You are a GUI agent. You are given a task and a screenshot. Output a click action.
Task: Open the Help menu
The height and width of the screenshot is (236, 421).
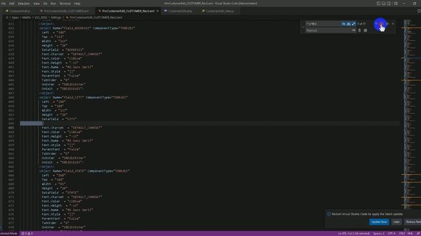pyautogui.click(x=77, y=3)
